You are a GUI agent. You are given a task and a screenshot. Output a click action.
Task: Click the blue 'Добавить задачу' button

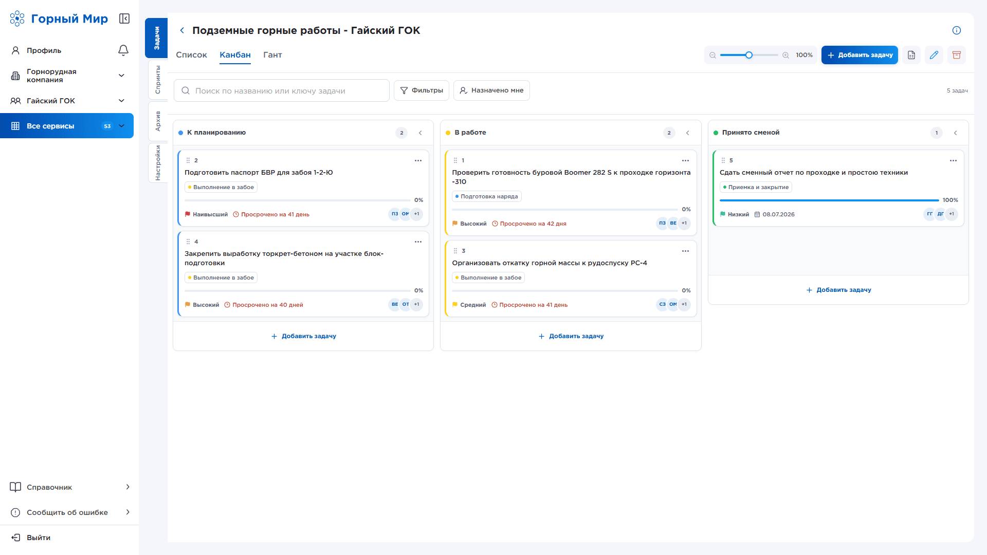coord(860,55)
